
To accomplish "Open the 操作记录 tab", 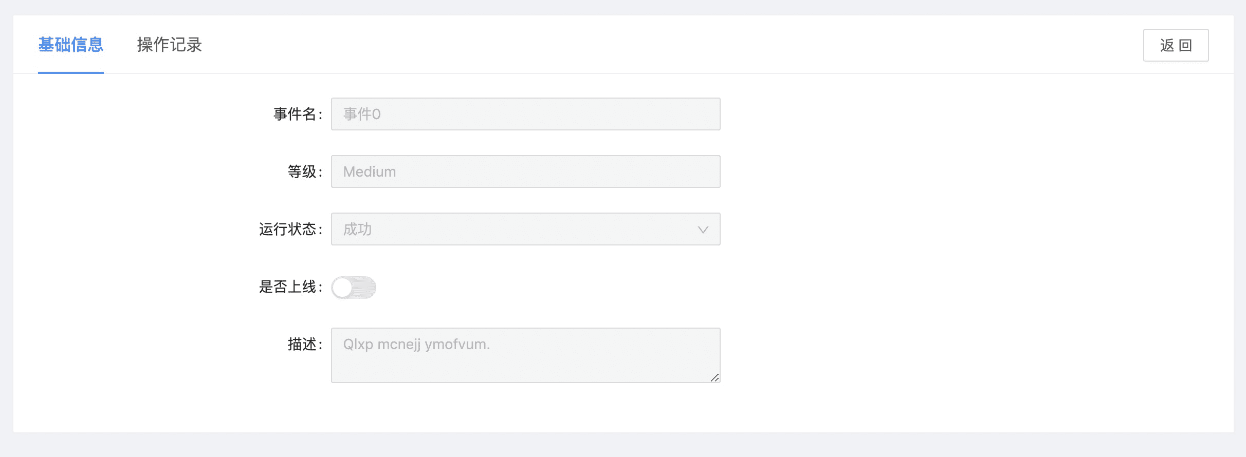I will [x=169, y=45].
